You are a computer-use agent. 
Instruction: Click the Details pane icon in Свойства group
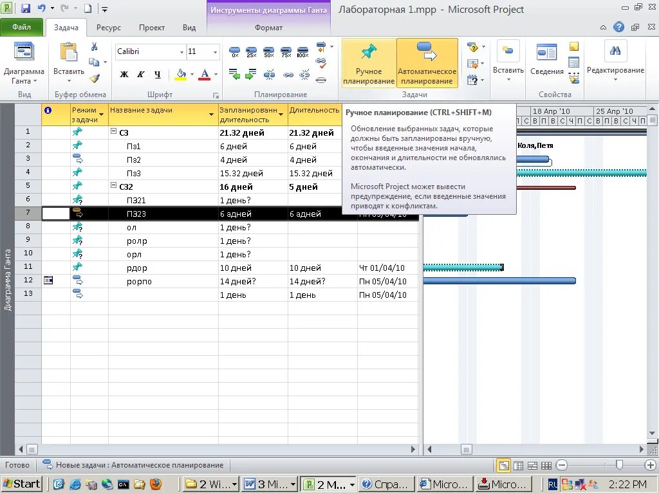pos(573,62)
